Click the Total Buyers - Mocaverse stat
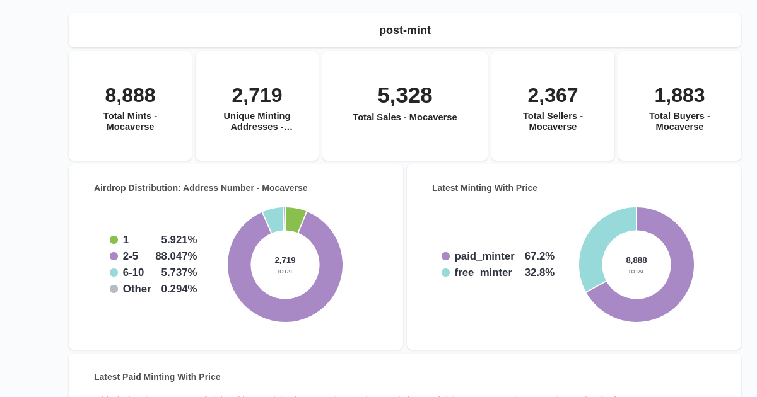This screenshot has height=397, width=757. coord(679,105)
